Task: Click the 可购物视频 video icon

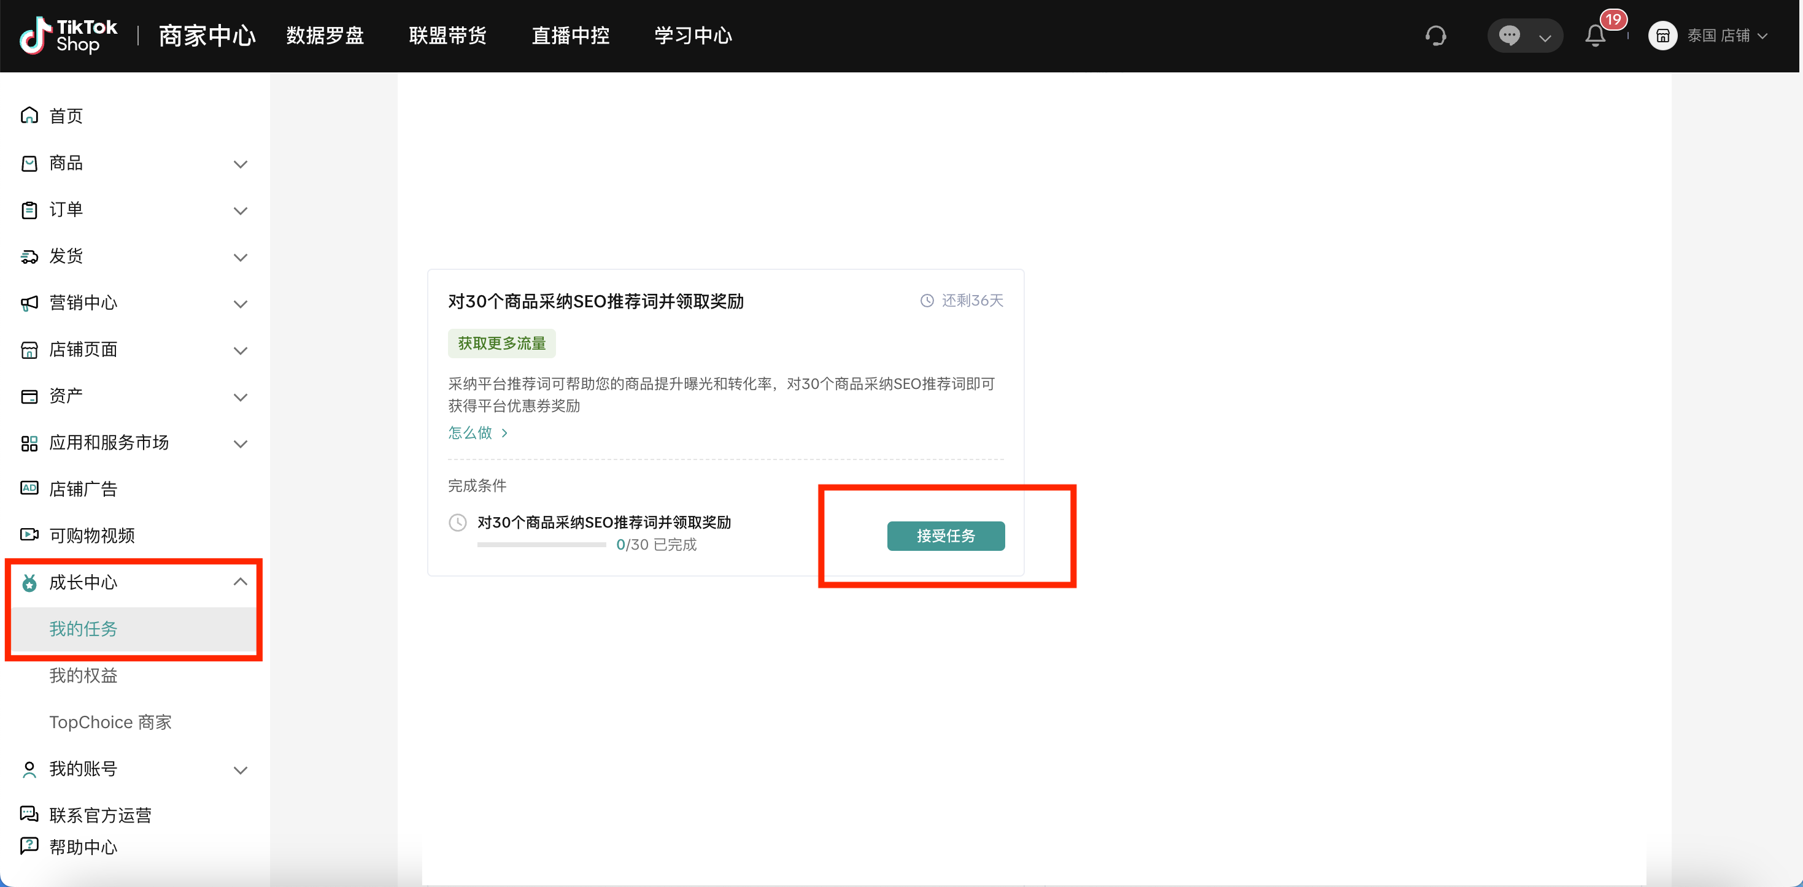Action: (x=29, y=535)
